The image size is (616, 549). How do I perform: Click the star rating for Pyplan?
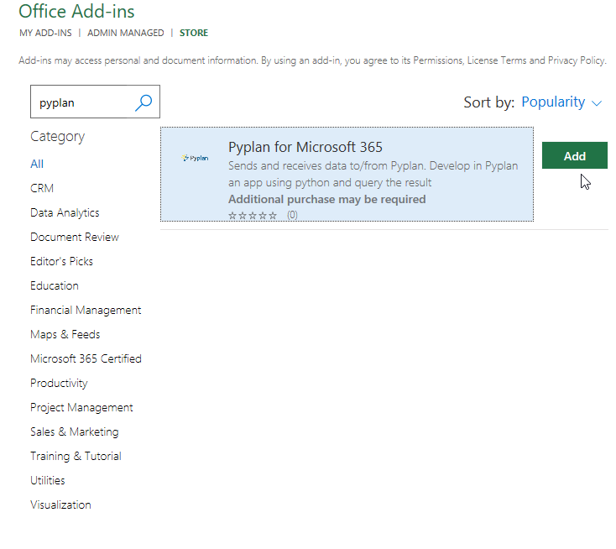[253, 216]
